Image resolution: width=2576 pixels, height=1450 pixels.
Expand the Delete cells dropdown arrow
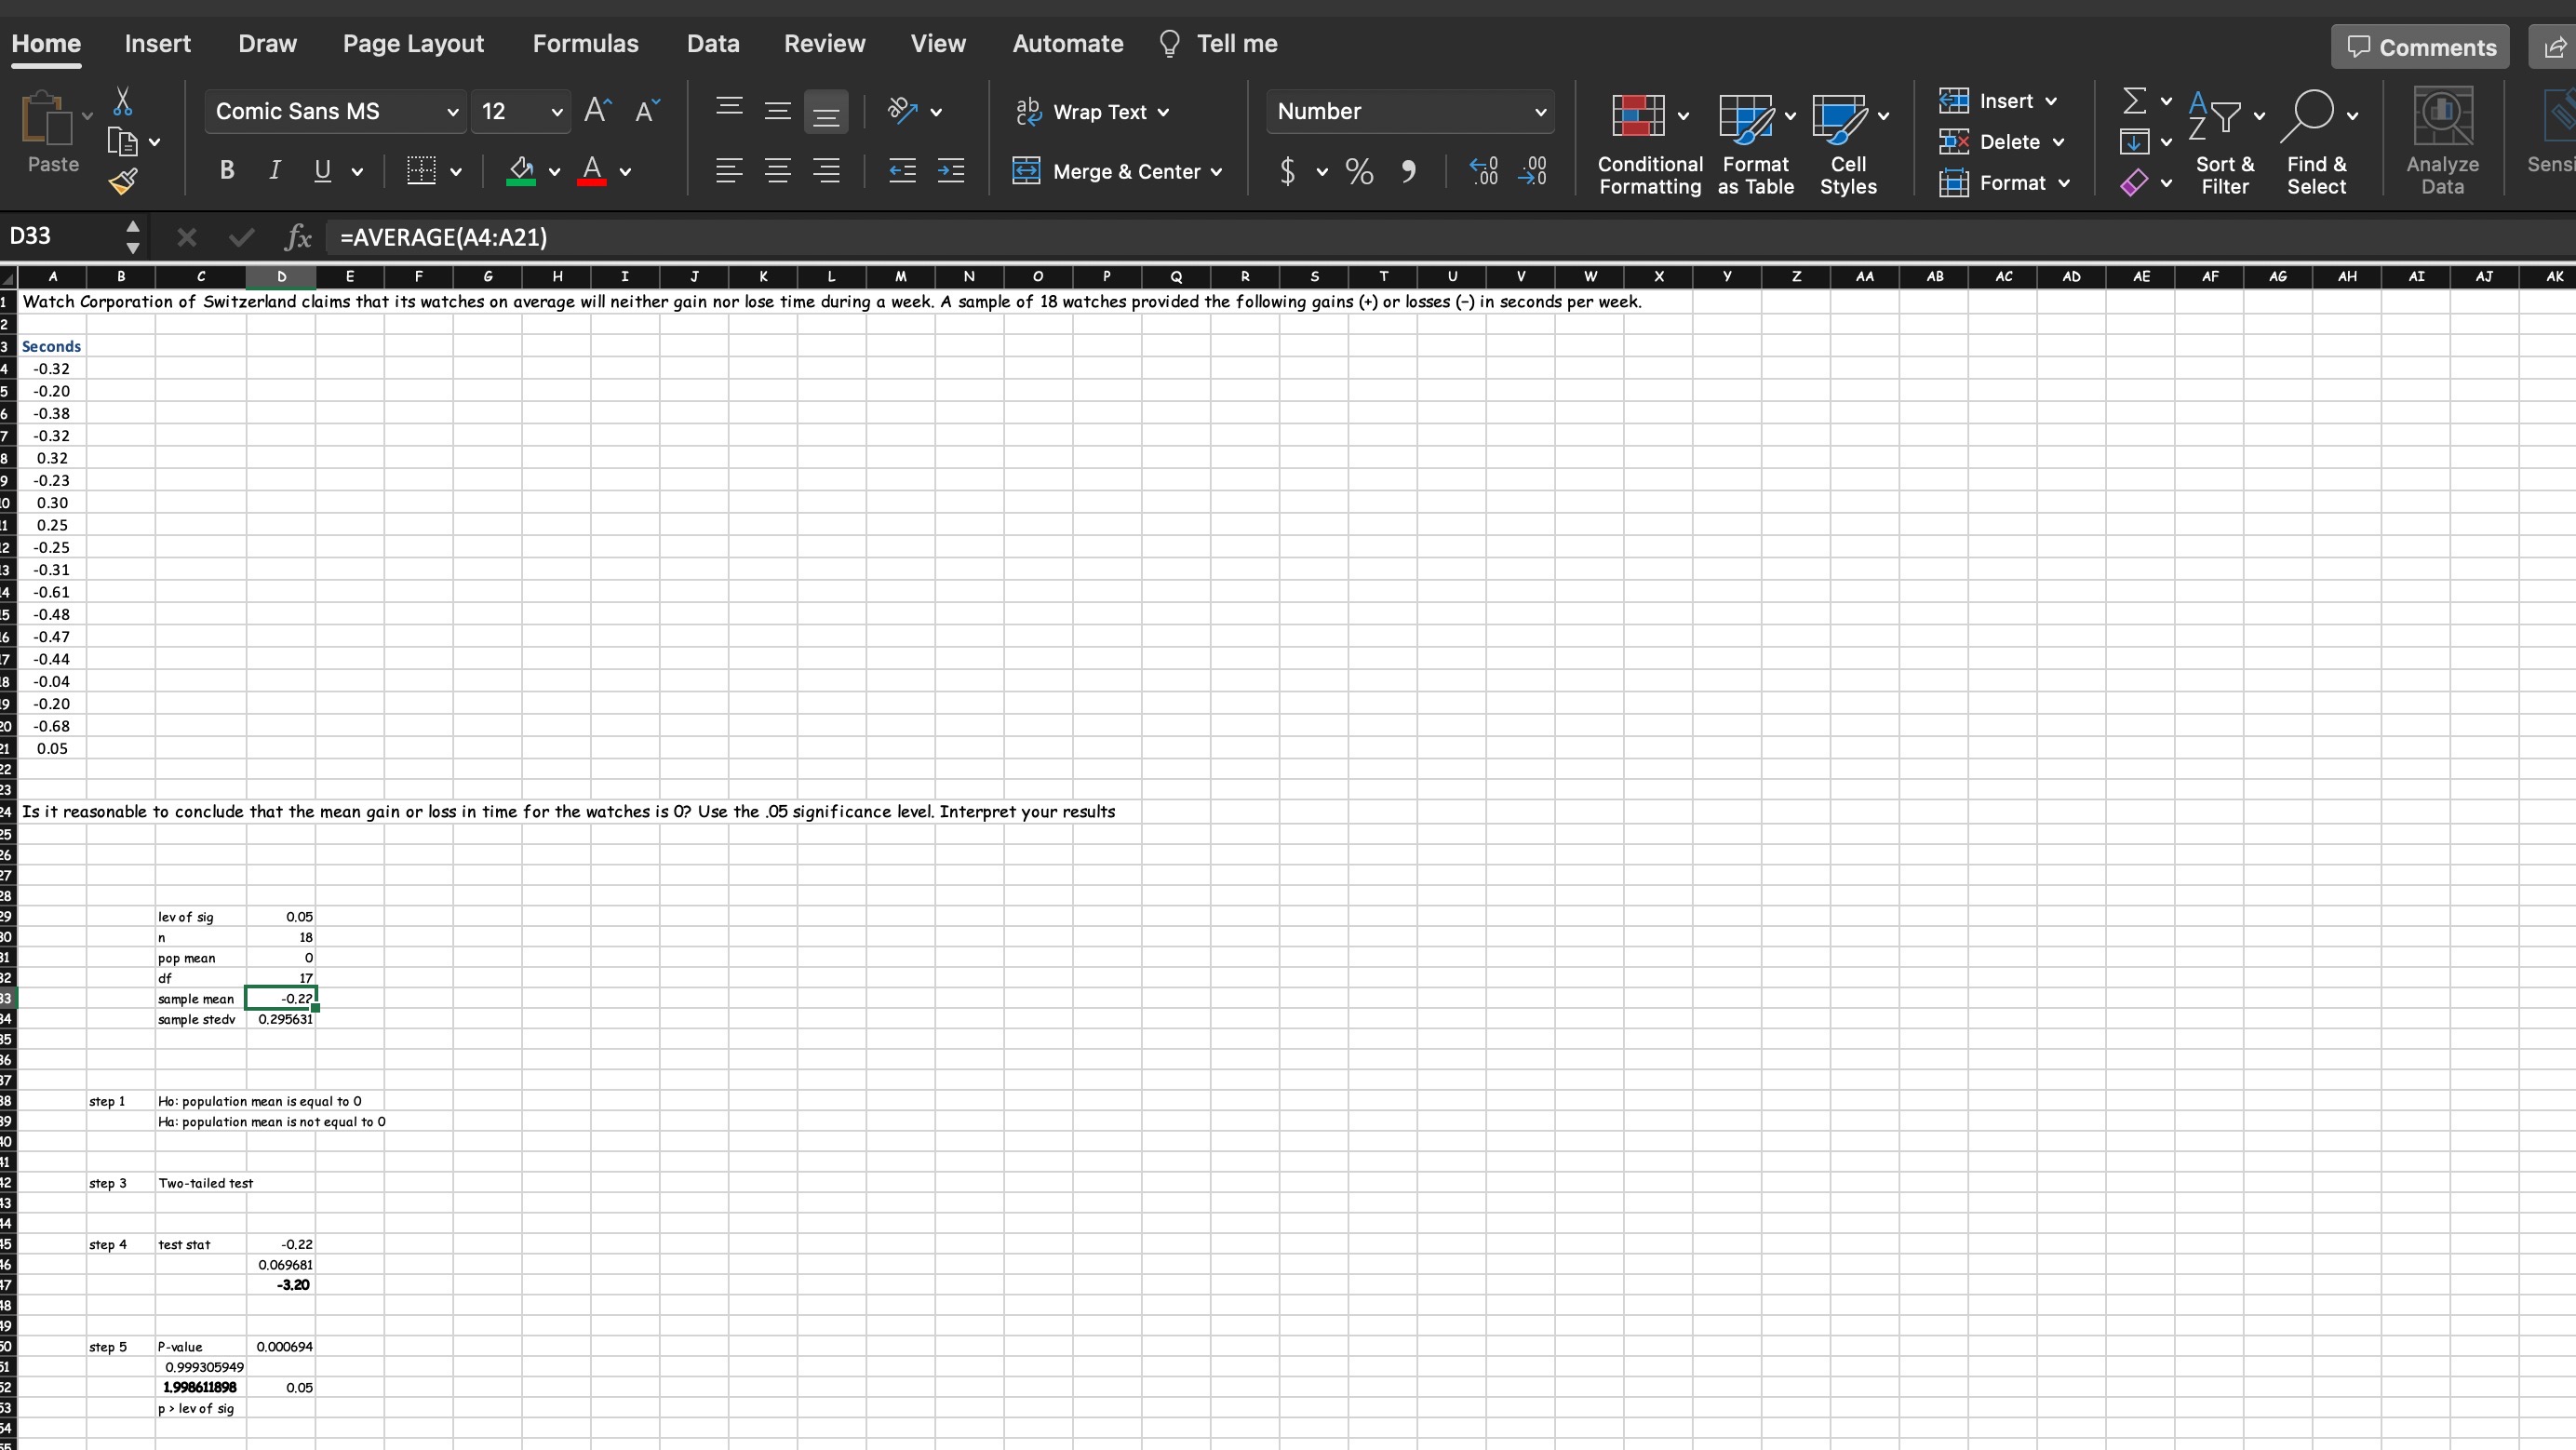point(2058,142)
